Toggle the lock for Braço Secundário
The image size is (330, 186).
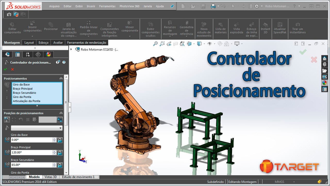point(60,165)
